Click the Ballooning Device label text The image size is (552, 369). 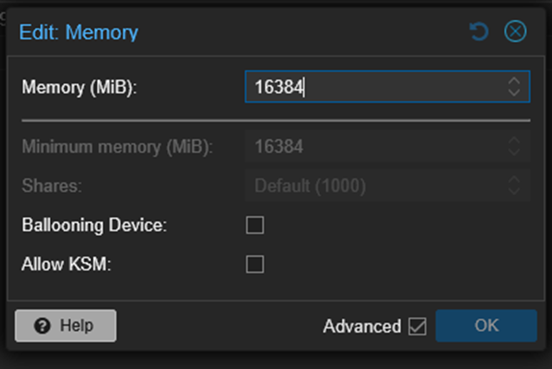click(x=93, y=226)
